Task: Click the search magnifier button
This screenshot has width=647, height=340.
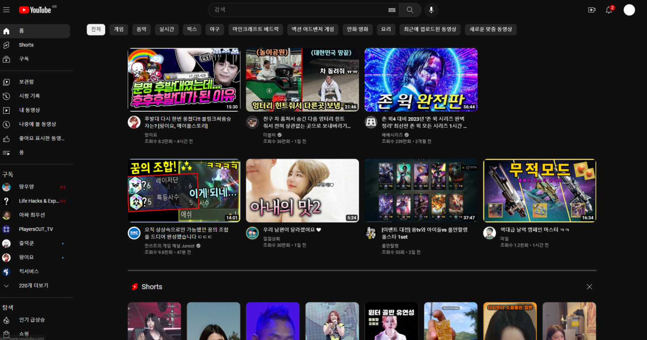Action: point(410,10)
